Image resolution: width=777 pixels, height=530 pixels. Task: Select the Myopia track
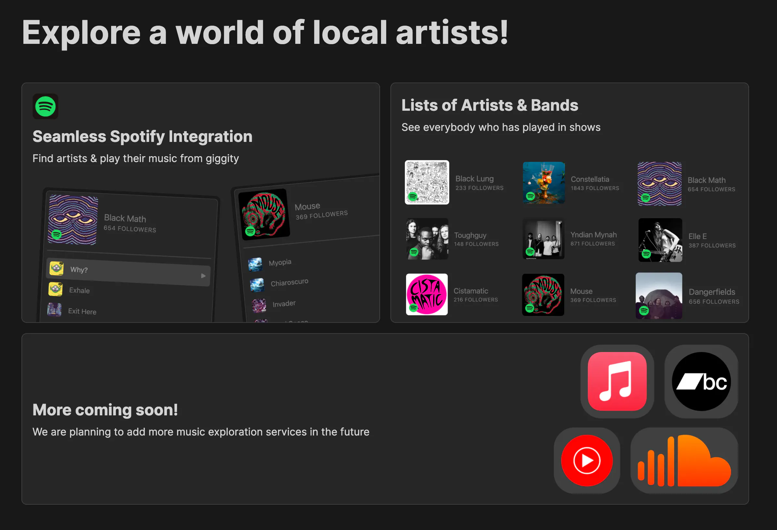280,262
